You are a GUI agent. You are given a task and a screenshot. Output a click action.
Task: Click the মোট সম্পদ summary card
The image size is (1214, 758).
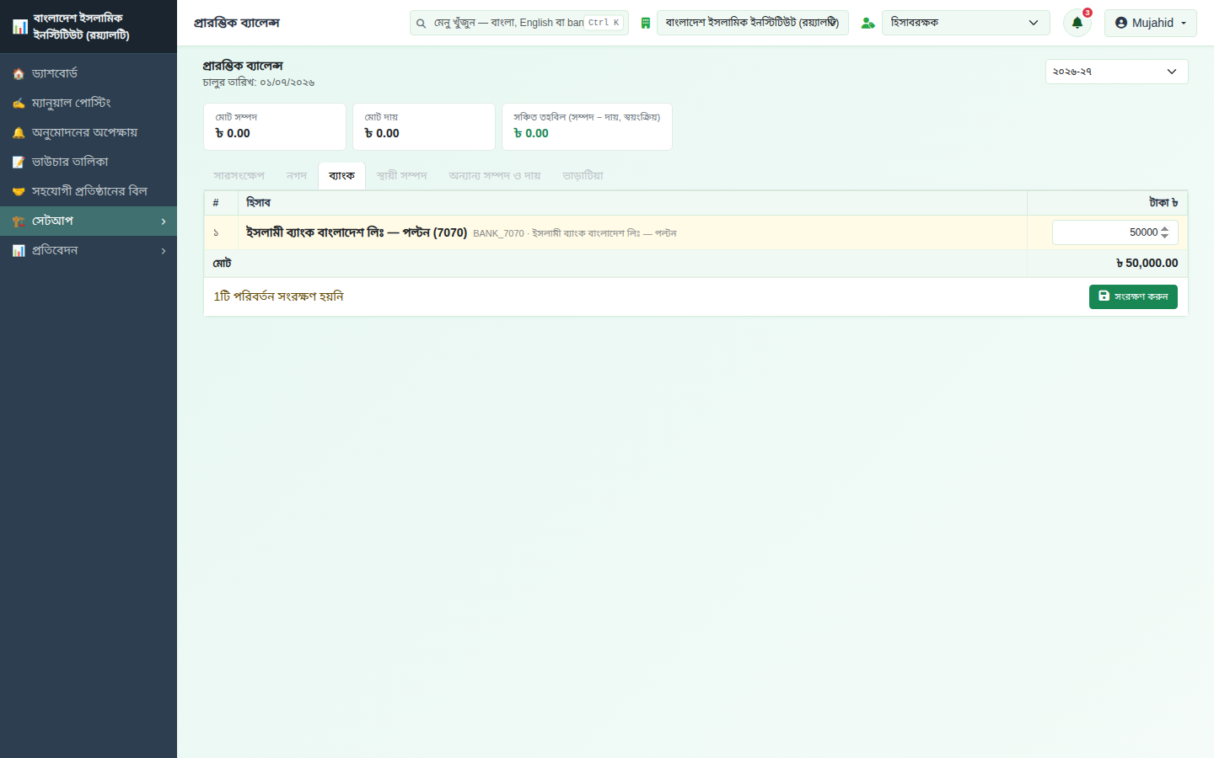coord(275,127)
